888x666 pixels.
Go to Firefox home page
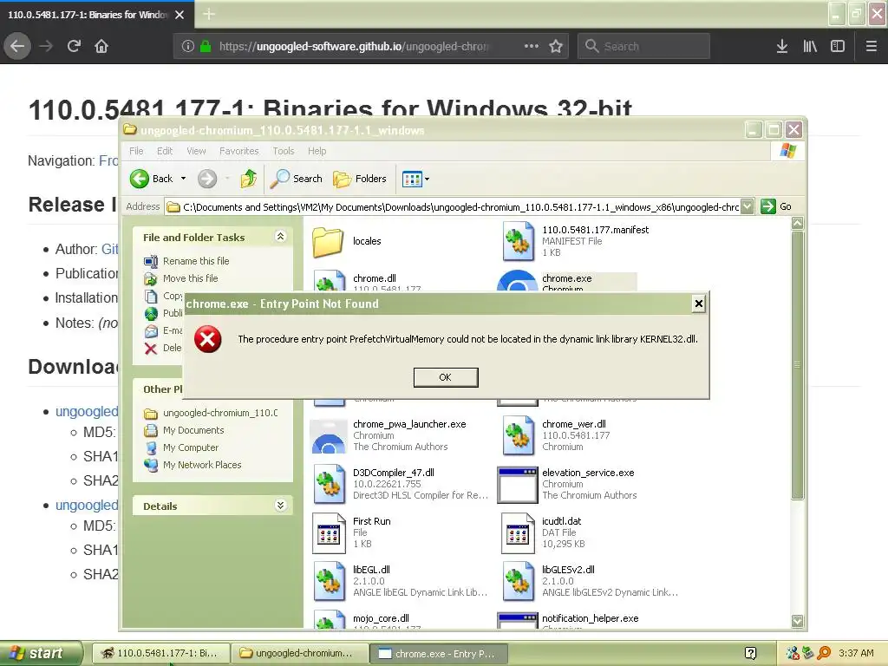101,46
